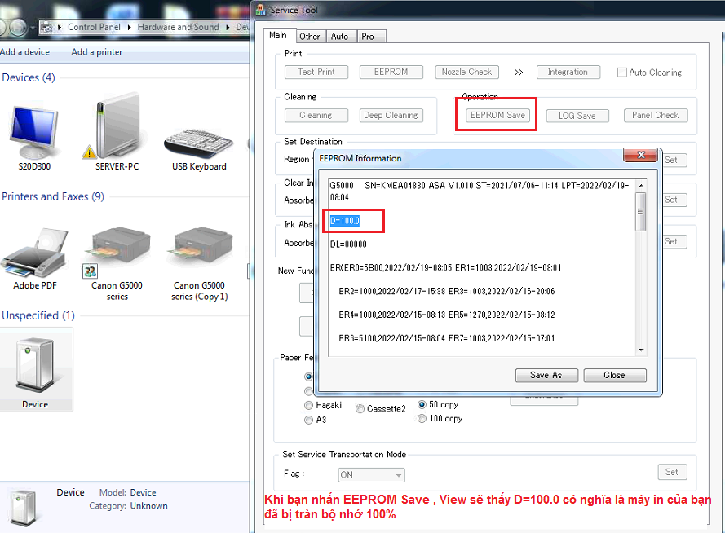Click the EEPROM text box scrollbar thumb
This screenshot has height=533, width=725.
click(640, 212)
